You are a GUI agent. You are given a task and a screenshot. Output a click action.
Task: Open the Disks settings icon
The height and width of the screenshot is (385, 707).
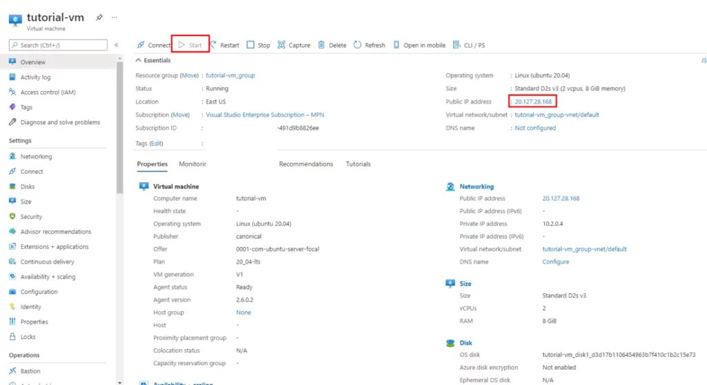pos(12,186)
